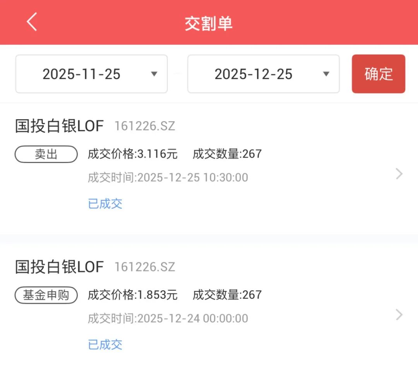Click the 交割单 page title
Screen dimensions: 418x368
(209, 23)
